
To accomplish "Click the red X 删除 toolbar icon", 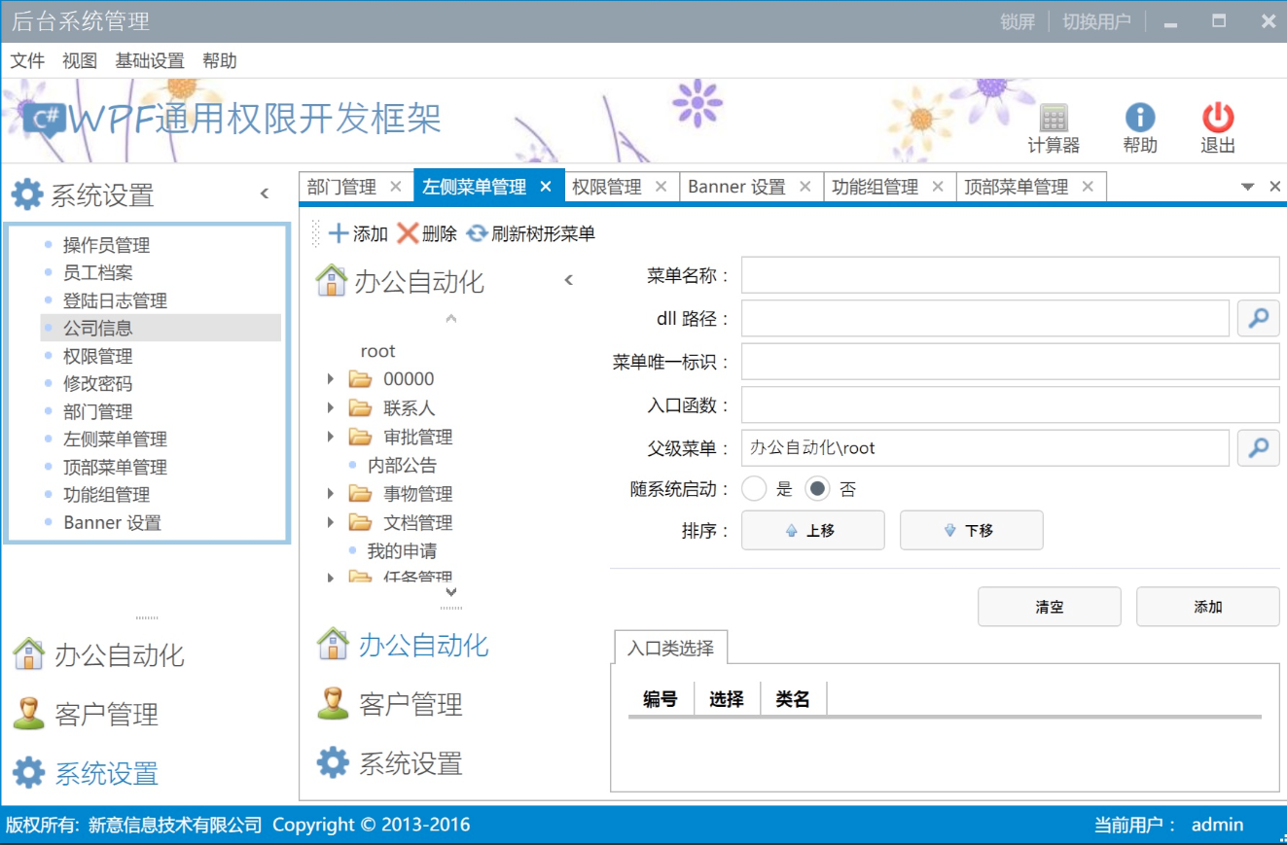I will coord(409,233).
